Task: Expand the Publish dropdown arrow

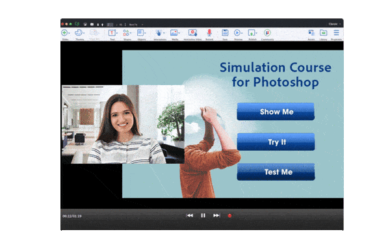Action: [x=256, y=33]
